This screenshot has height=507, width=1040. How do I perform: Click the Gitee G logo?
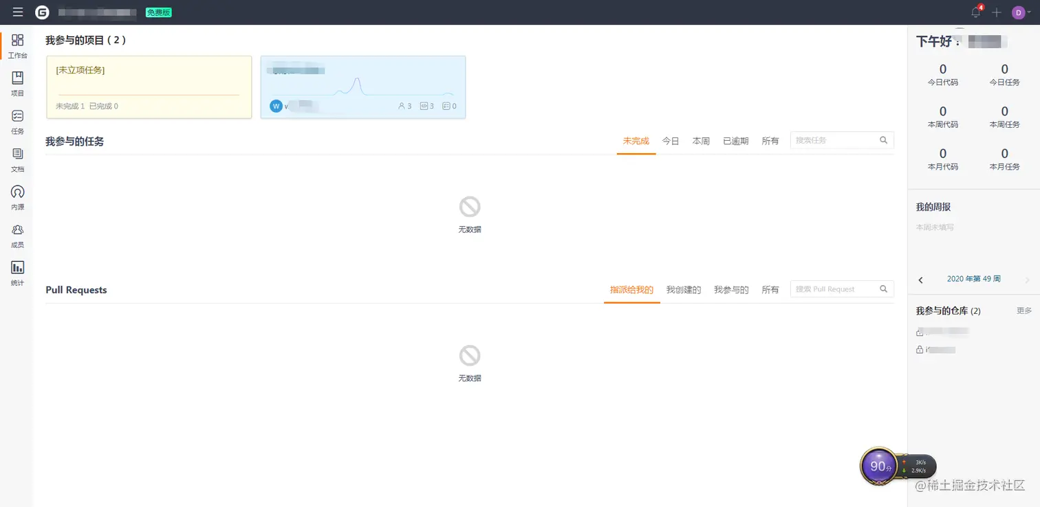43,12
